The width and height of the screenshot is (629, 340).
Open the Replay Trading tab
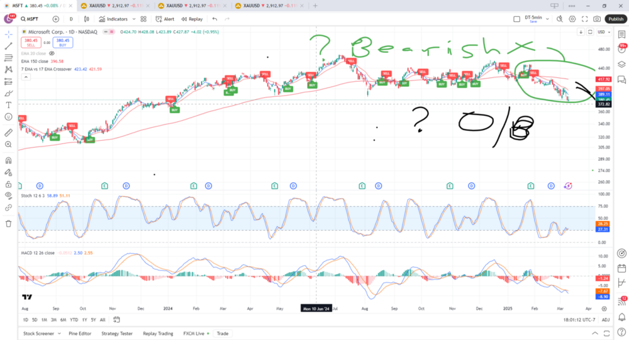(x=158, y=334)
